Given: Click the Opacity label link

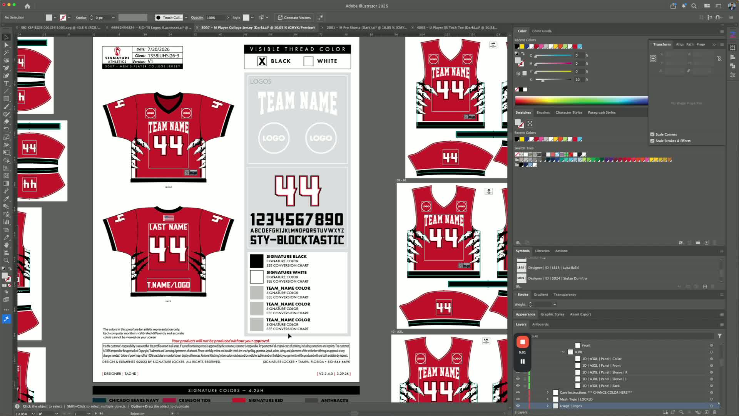Looking at the screenshot, I should click(197, 18).
